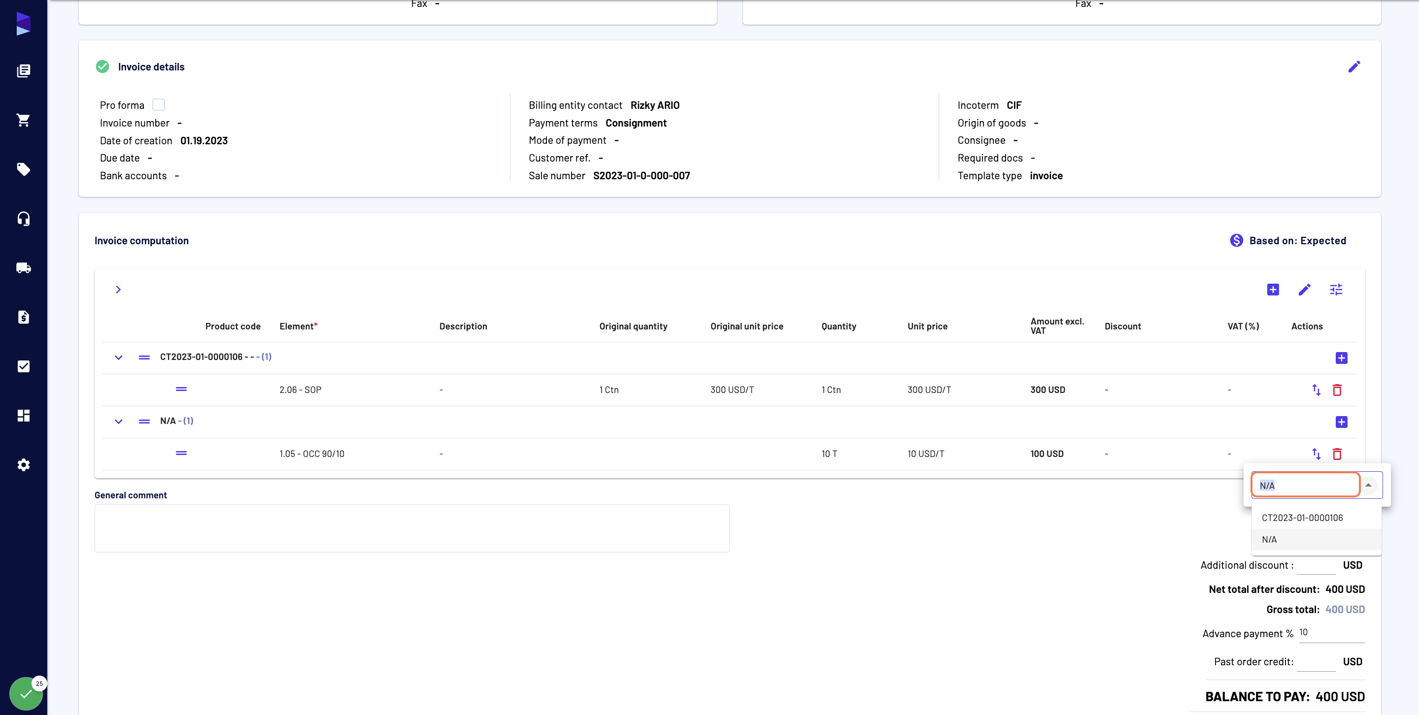Open the dashboard grid sidebar icon

point(23,416)
